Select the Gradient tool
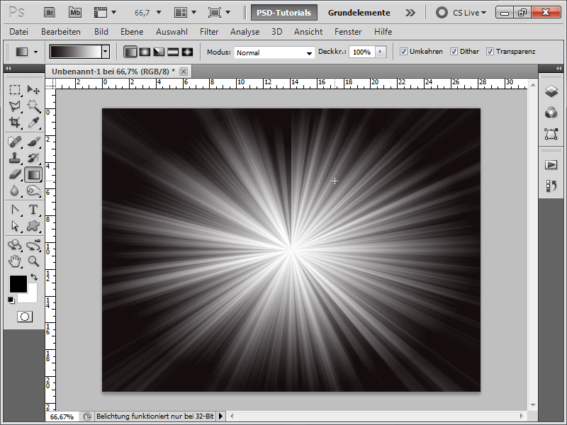Image resolution: width=567 pixels, height=425 pixels. click(33, 175)
